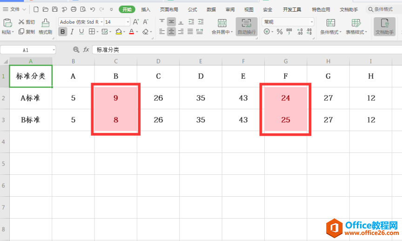402x241 pixels.
Task: Switch to the 公式 tab
Action: pos(192,9)
